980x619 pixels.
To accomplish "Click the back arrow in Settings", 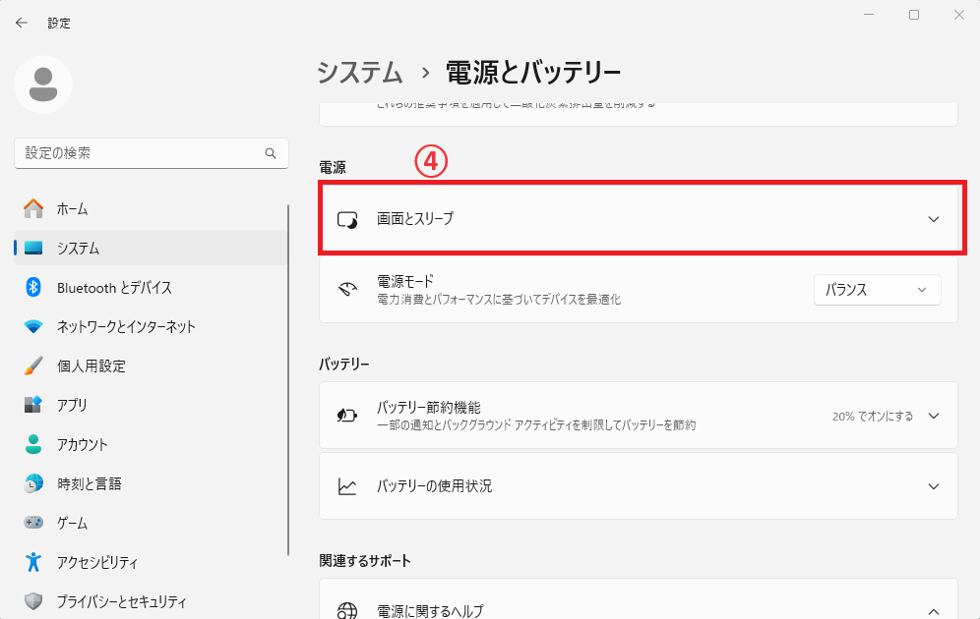I will pyautogui.click(x=22, y=23).
